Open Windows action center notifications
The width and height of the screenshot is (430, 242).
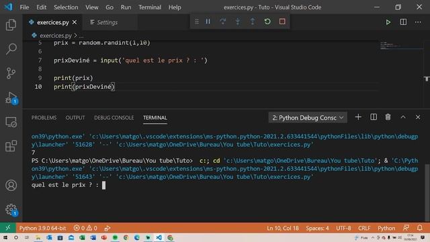(x=423, y=237)
